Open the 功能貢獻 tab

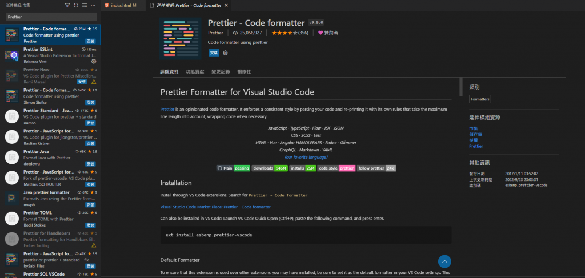tap(194, 72)
